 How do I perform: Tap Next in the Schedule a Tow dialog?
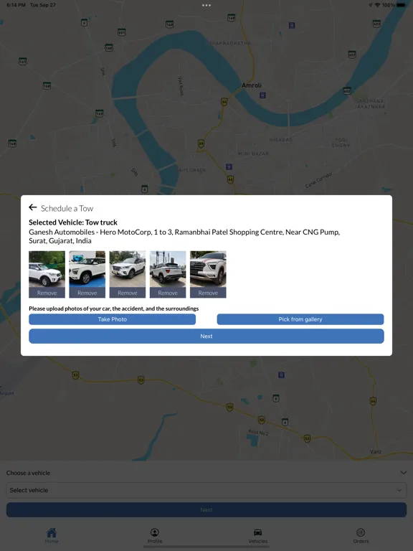tap(206, 336)
